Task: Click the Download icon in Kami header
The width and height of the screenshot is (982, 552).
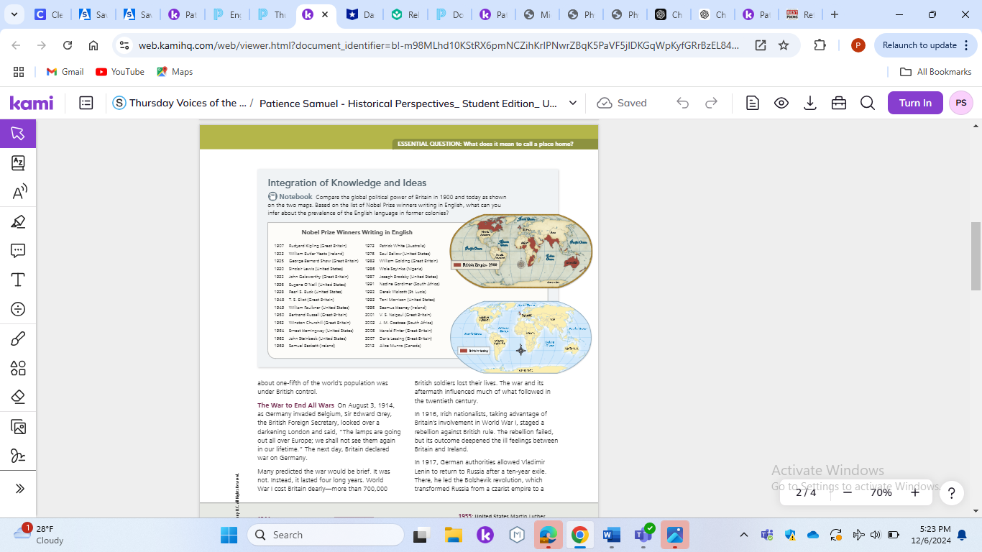Action: click(x=810, y=103)
